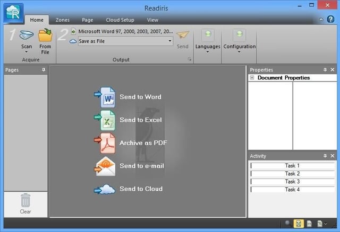
Task: Click the output format document icon
Action: pos(73,31)
